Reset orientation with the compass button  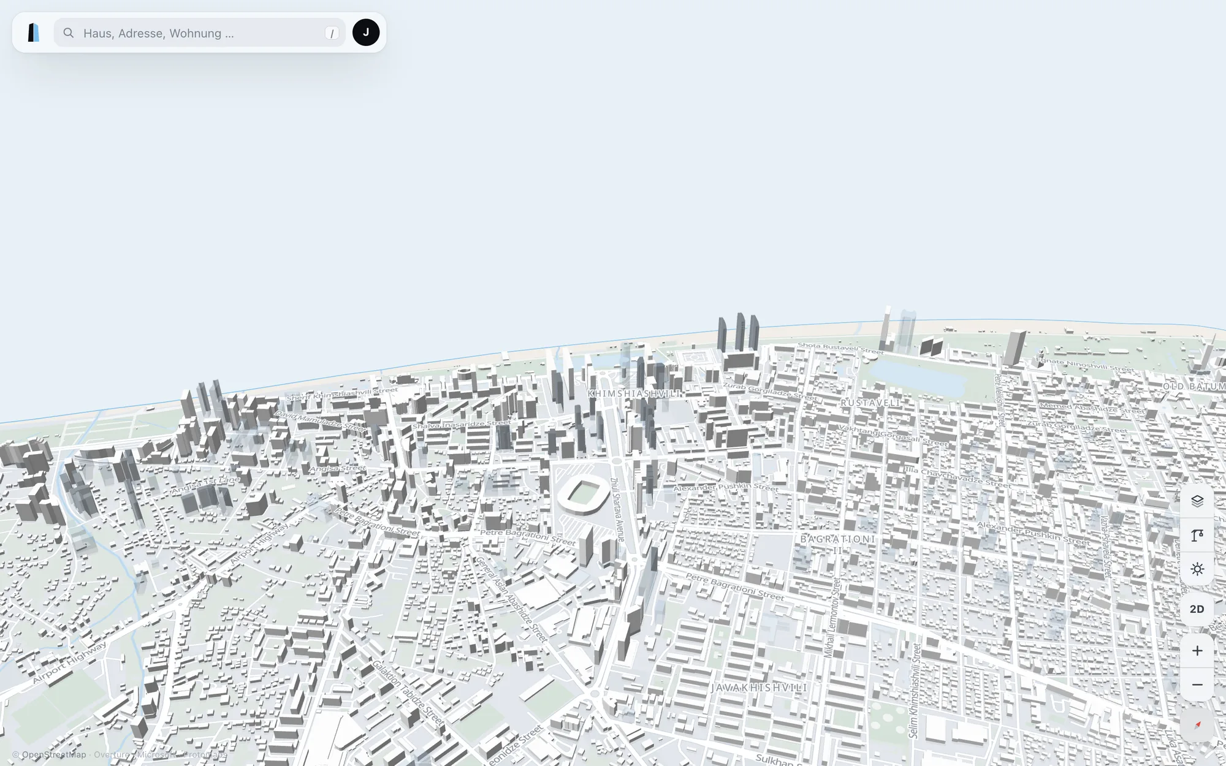1197,725
